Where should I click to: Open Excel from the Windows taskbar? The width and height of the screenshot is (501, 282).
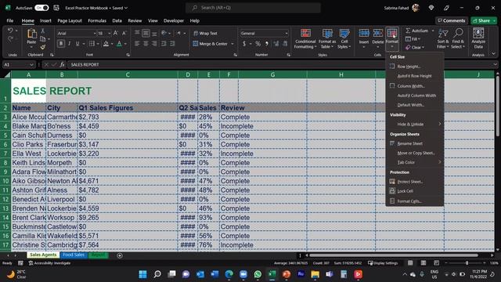(272, 274)
